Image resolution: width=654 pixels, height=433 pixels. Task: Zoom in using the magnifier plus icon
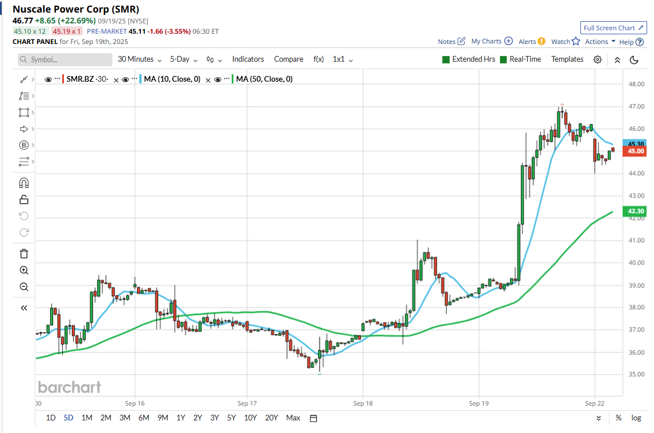click(x=23, y=270)
